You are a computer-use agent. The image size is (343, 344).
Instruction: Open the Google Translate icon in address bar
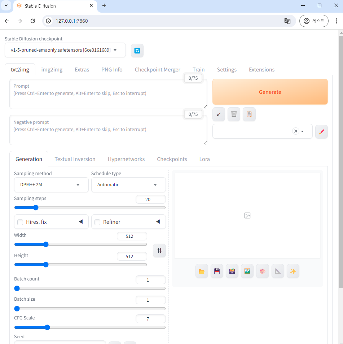tap(287, 21)
